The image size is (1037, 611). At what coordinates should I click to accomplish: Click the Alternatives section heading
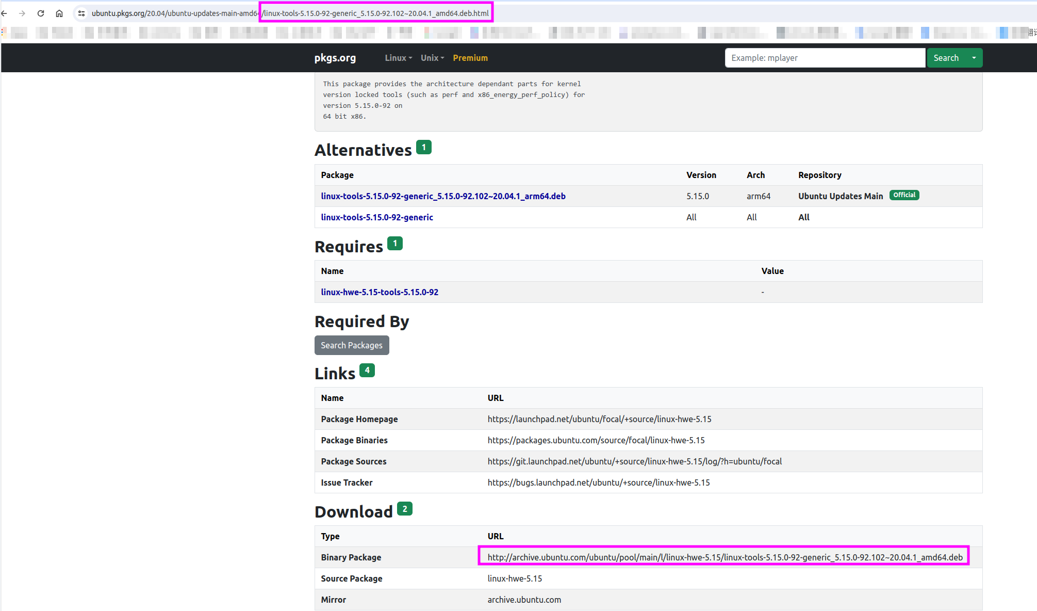pyautogui.click(x=363, y=150)
